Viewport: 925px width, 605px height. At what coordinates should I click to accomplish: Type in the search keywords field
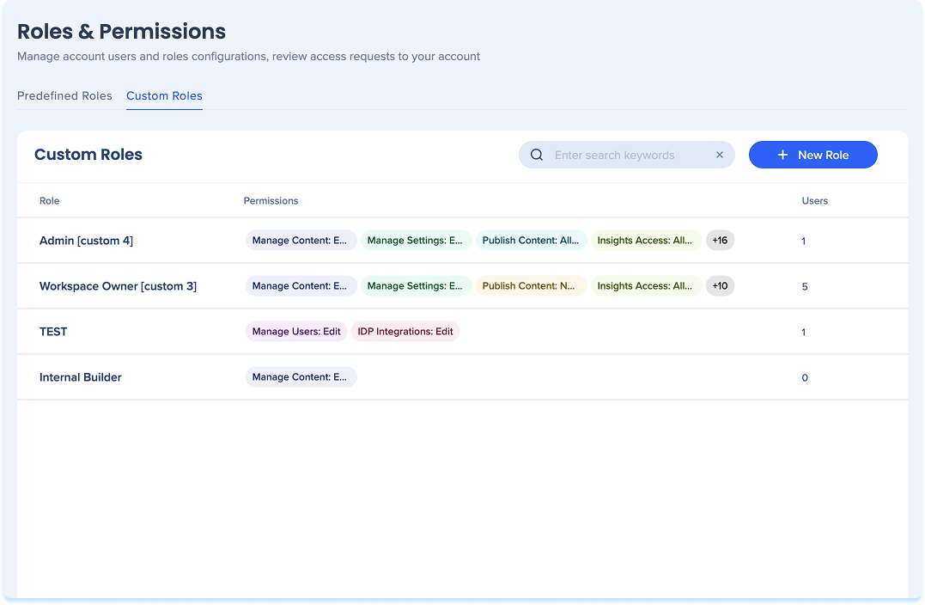tap(627, 156)
